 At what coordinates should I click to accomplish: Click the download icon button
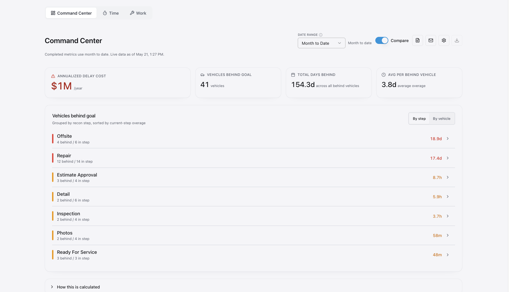click(x=457, y=40)
